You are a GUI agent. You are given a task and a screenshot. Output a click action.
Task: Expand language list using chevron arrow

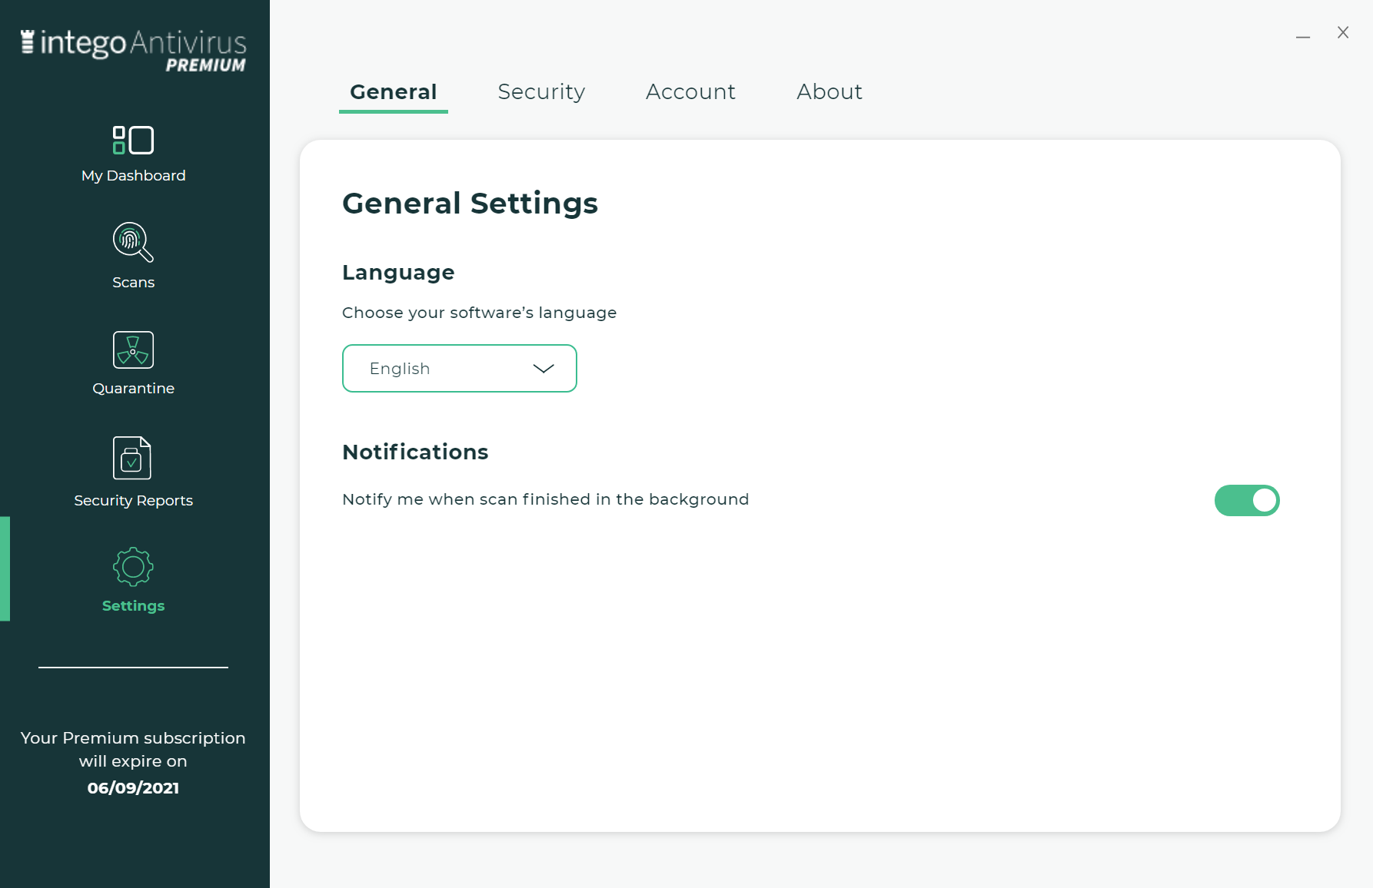click(x=544, y=369)
